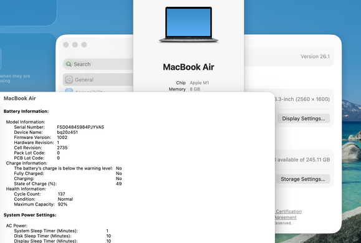Click the Pack Lot Code label
The height and width of the screenshot is (243, 361).
(x=30, y=153)
